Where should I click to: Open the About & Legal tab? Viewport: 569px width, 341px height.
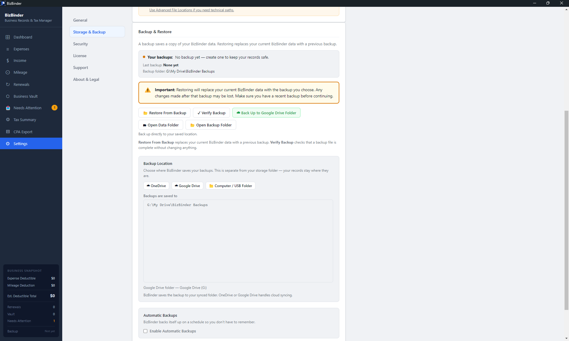coord(97,79)
